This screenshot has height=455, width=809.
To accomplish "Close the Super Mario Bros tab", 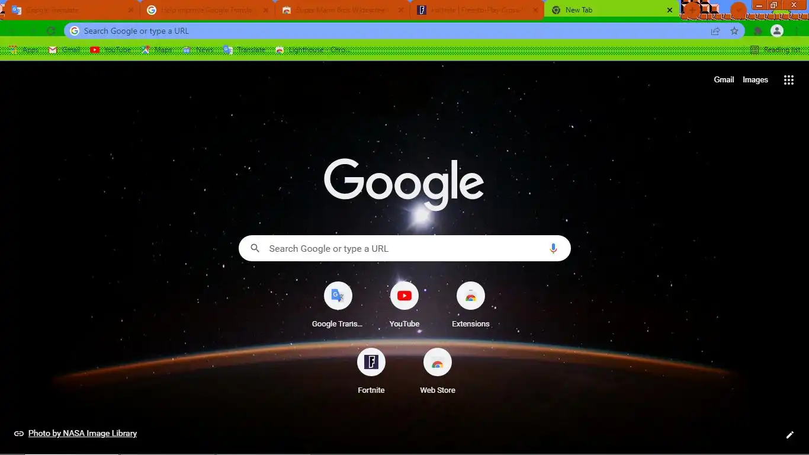I will pos(401,10).
